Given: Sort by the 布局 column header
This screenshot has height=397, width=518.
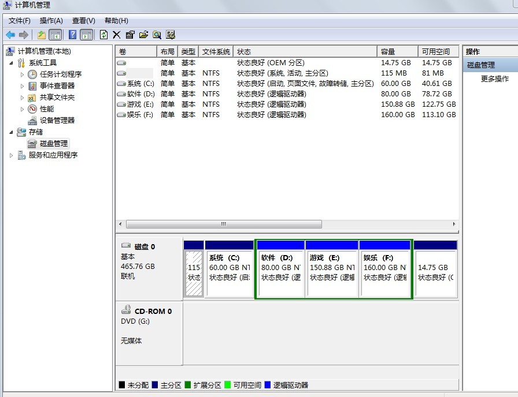Looking at the screenshot, I should point(167,52).
